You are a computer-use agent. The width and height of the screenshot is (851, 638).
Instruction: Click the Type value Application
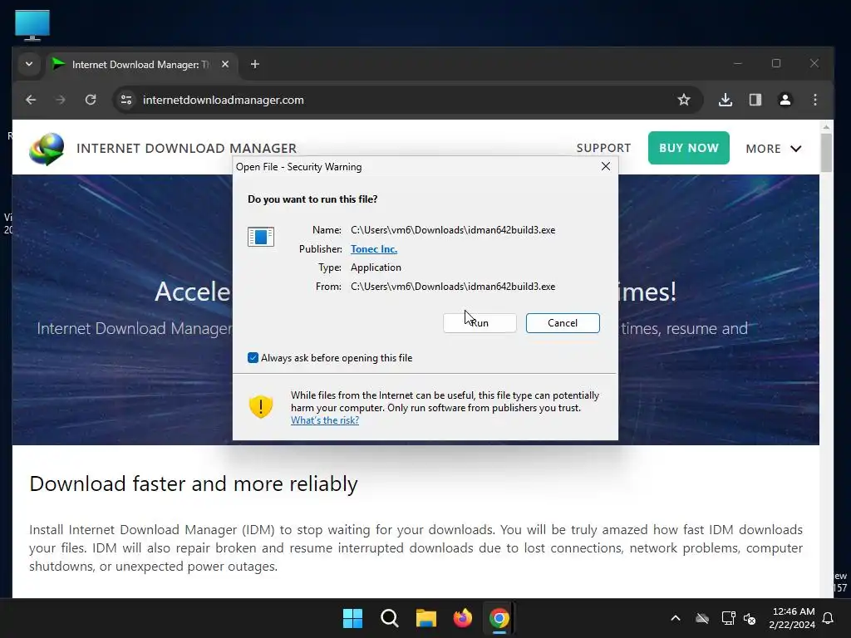pos(376,267)
